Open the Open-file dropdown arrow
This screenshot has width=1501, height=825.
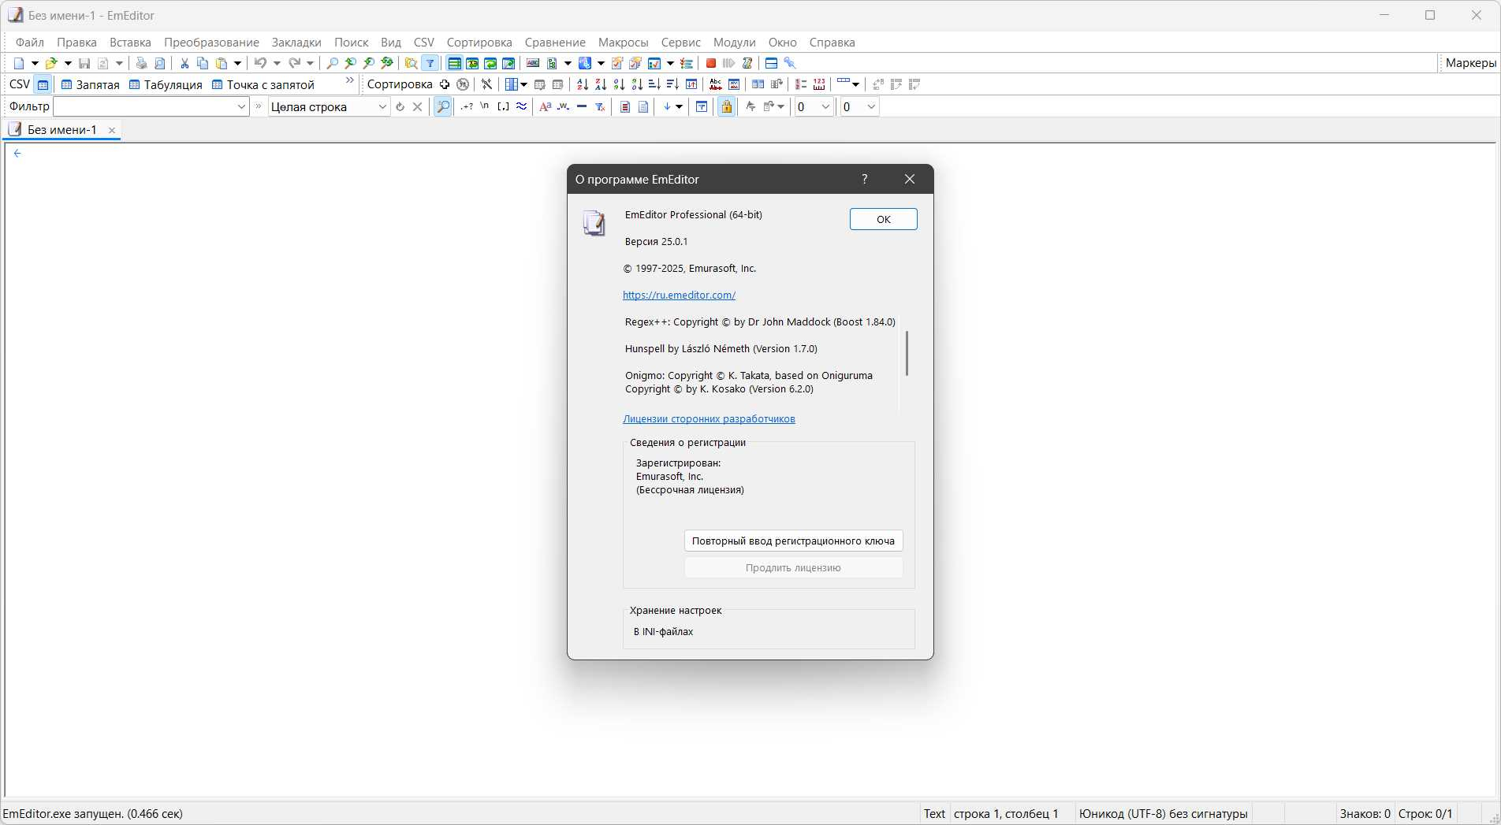tap(68, 63)
